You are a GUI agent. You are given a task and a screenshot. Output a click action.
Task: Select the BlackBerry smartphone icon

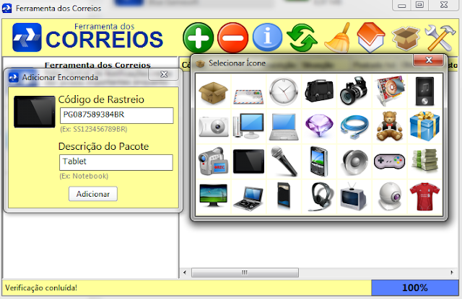tap(319, 161)
